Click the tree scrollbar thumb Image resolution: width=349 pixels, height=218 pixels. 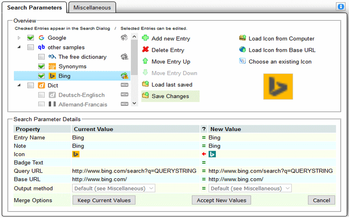[x=134, y=57]
